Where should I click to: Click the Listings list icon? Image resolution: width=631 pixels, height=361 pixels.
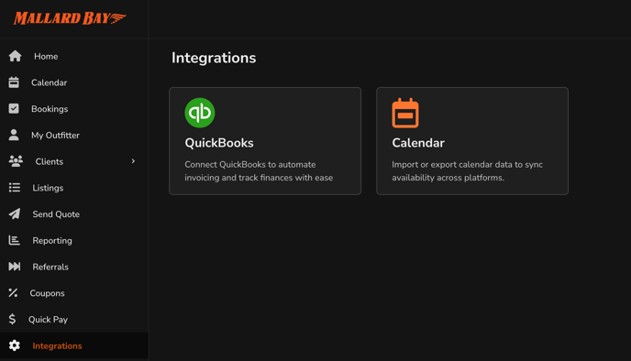[15, 187]
